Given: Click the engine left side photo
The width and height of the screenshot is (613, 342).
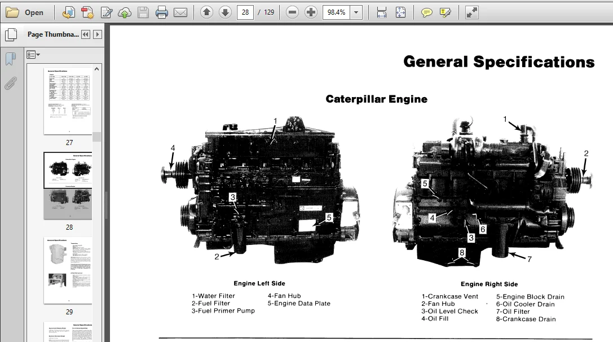Looking at the screenshot, I should click(259, 190).
